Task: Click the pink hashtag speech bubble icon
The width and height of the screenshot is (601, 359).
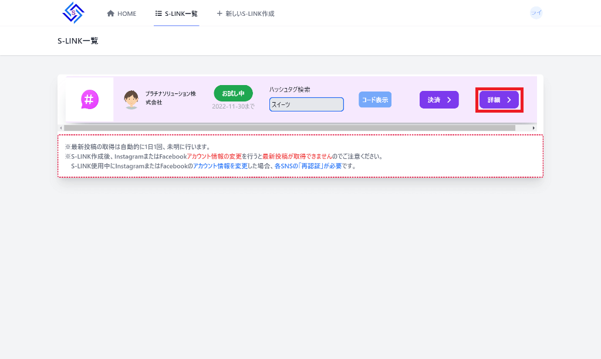Action: point(89,99)
